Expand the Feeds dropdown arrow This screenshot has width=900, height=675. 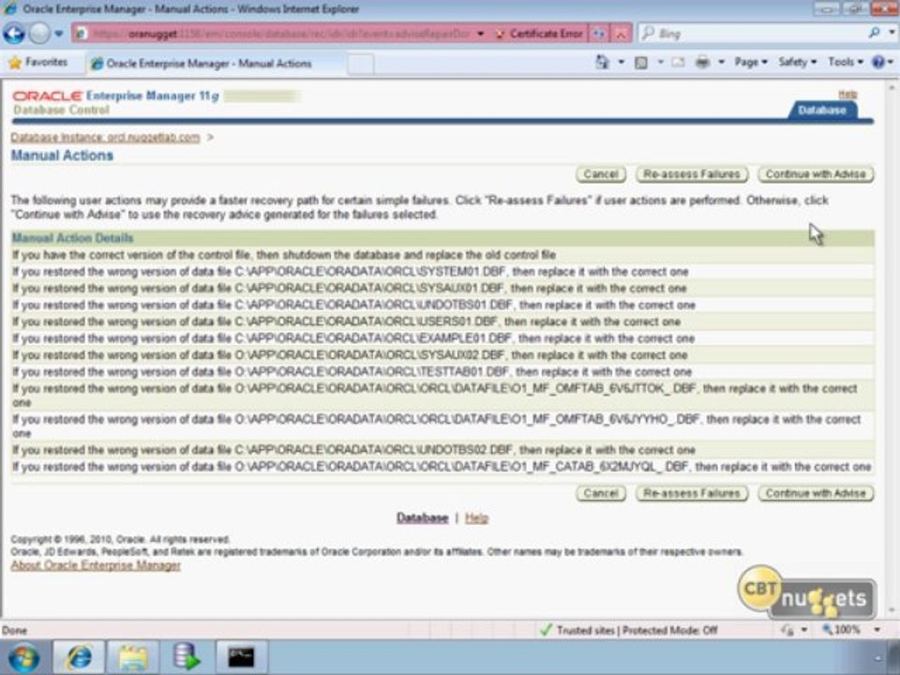tap(661, 62)
